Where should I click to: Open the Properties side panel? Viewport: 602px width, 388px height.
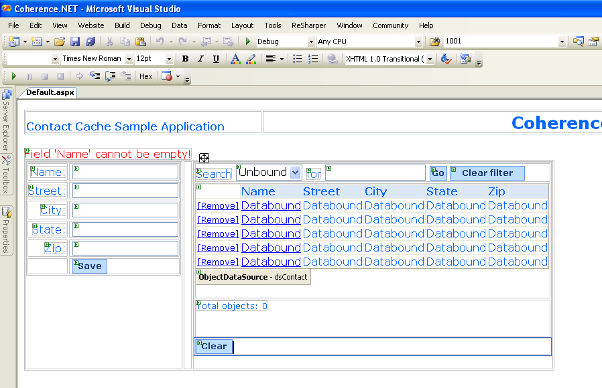[6, 230]
